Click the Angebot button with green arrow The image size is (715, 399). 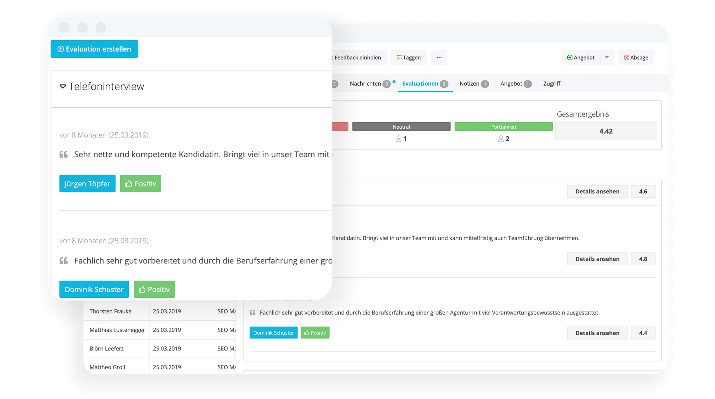click(581, 57)
